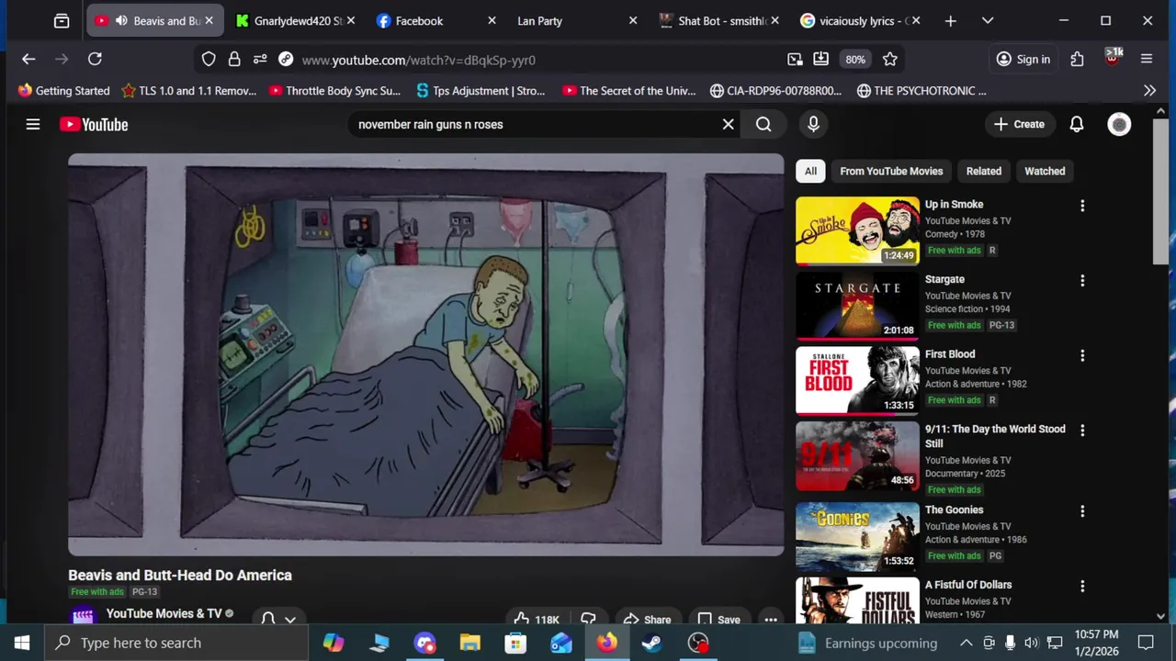The height and width of the screenshot is (661, 1176).
Task: Share the video
Action: [647, 620]
